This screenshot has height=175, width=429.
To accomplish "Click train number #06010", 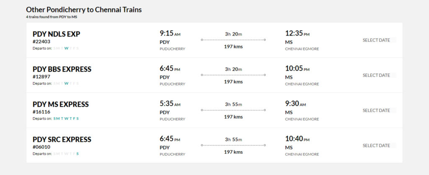I will [x=41, y=147].
